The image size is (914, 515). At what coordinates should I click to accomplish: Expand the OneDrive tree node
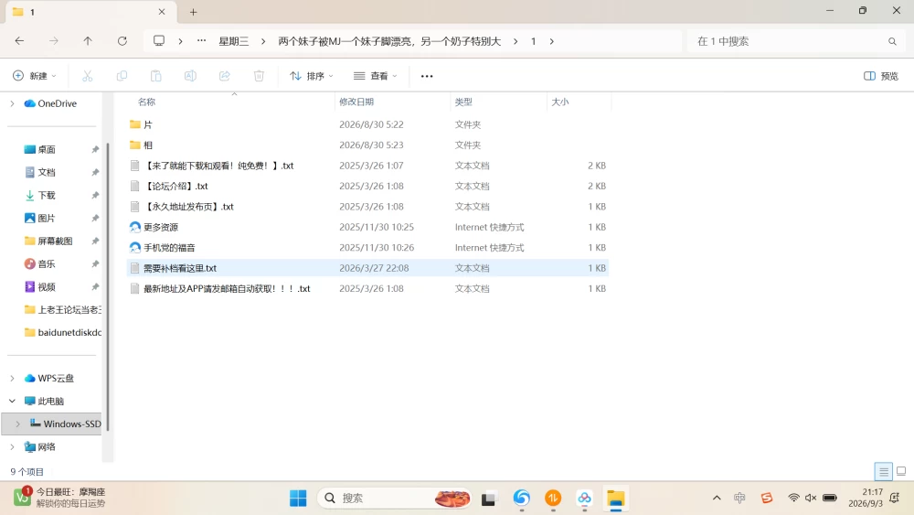(12, 103)
